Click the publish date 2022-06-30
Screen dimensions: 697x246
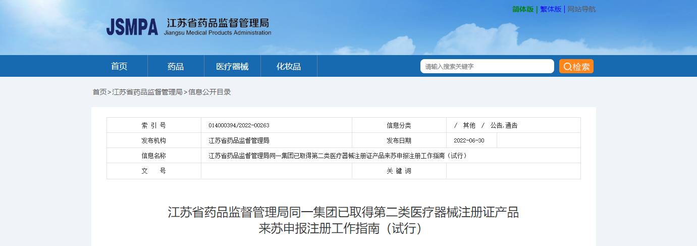(x=469, y=140)
